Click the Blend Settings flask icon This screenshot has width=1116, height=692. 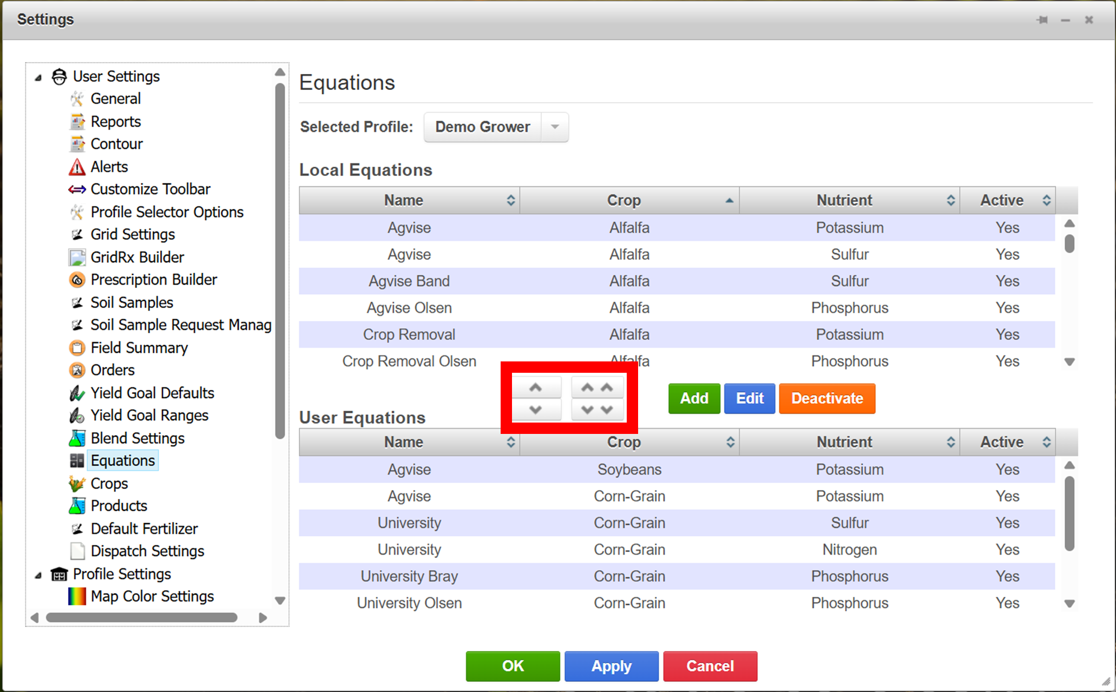[x=77, y=438]
